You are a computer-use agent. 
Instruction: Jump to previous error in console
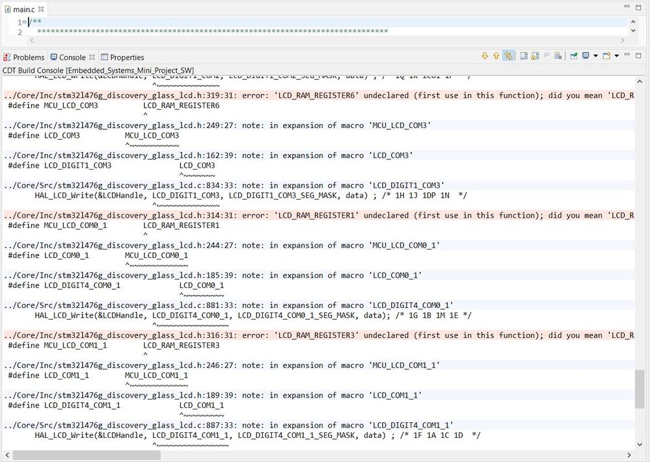click(496, 56)
